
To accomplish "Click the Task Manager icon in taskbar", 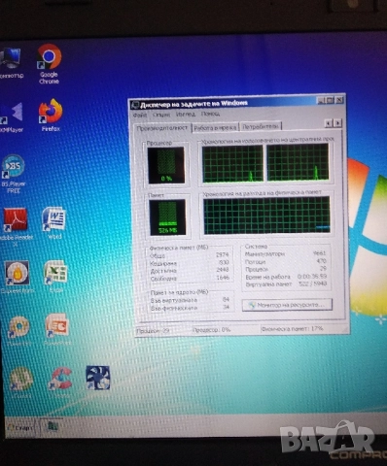I will [53, 425].
